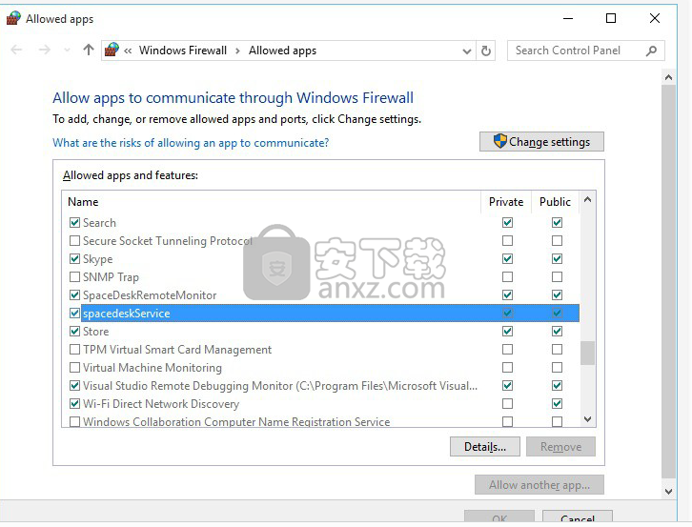Click Allow another app button
This screenshot has width=692, height=527.
[x=539, y=485]
